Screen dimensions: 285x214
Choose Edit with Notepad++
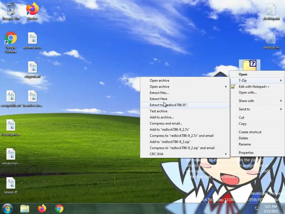pyautogui.click(x=257, y=87)
